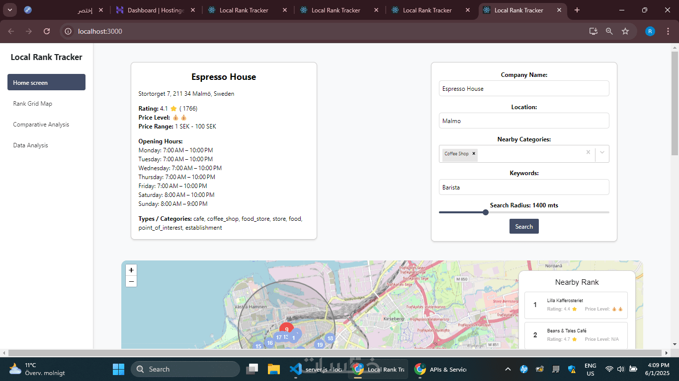This screenshot has height=381, width=679.
Task: Focus the Company Name input field
Action: [x=524, y=88]
